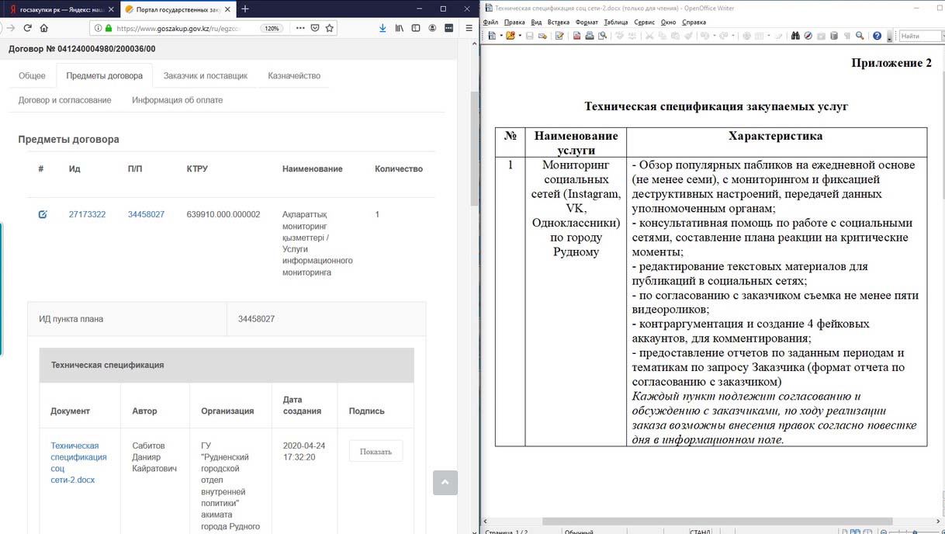Bookmark this page with star icon
The image size is (945, 534).
(x=330, y=28)
